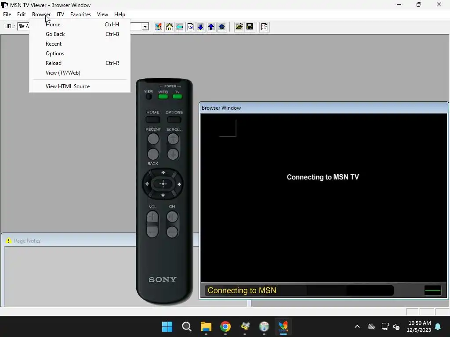Push the CH down button on remote
The width and height of the screenshot is (450, 337).
tap(172, 232)
